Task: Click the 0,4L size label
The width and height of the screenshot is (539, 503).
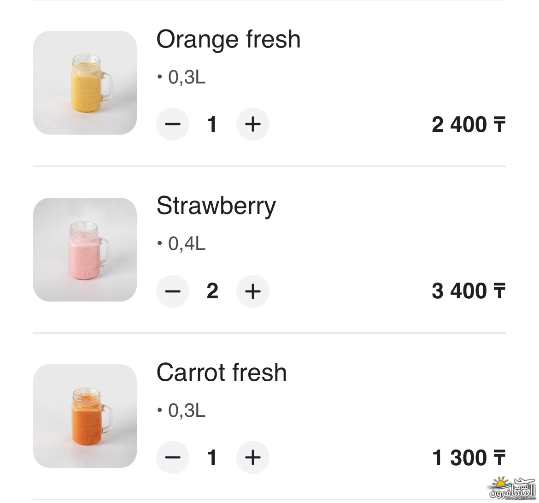Action: [186, 243]
